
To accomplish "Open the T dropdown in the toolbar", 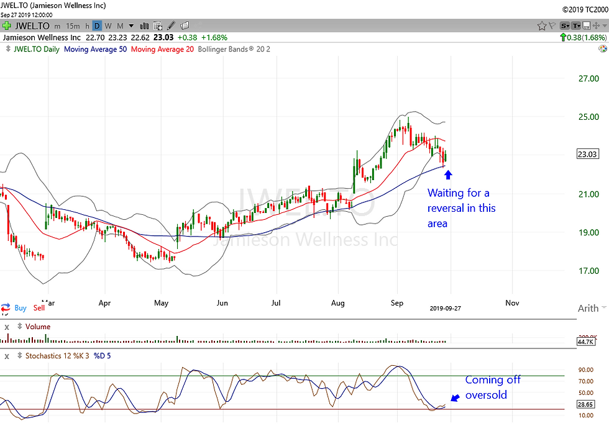I will click(577, 26).
